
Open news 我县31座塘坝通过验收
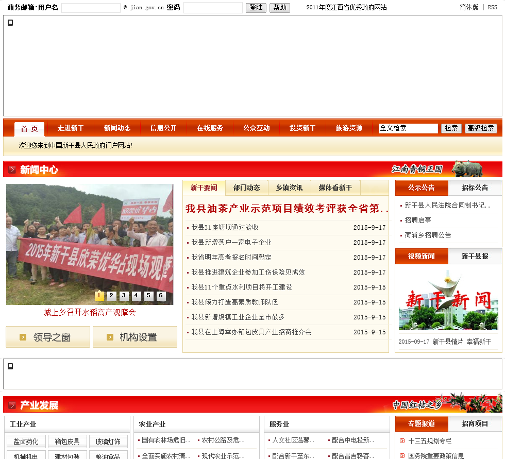[225, 227]
